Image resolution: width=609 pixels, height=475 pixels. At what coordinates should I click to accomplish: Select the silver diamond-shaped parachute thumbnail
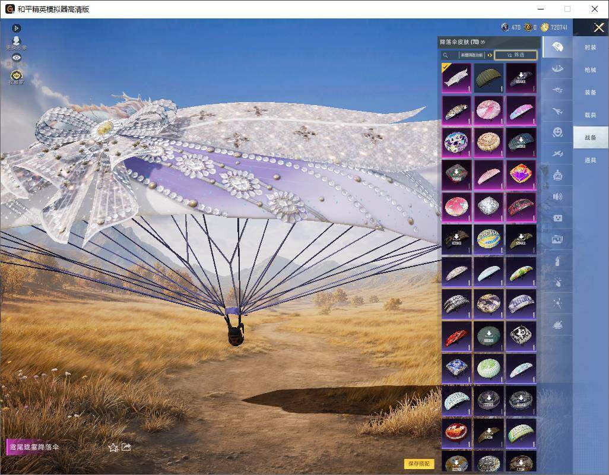pyautogui.click(x=489, y=207)
